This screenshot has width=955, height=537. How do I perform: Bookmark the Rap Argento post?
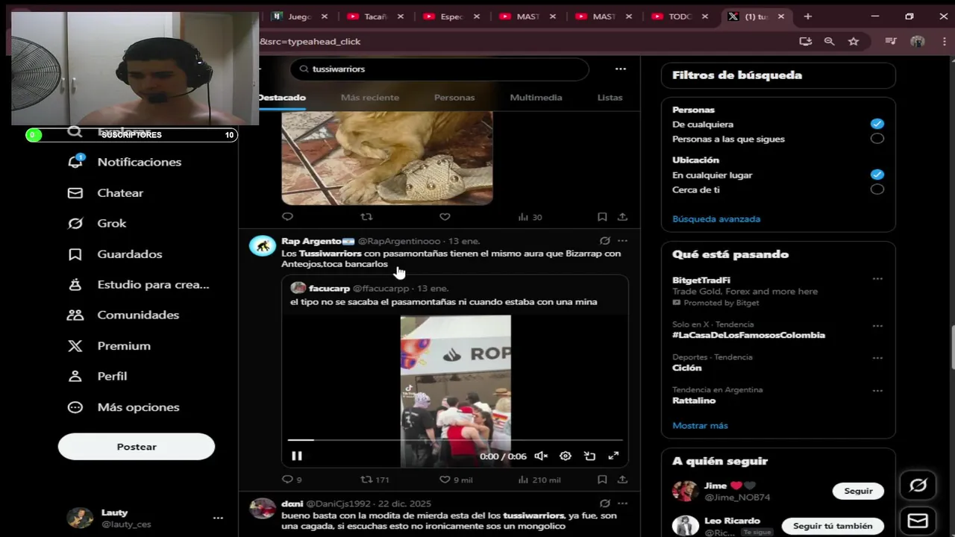602,480
